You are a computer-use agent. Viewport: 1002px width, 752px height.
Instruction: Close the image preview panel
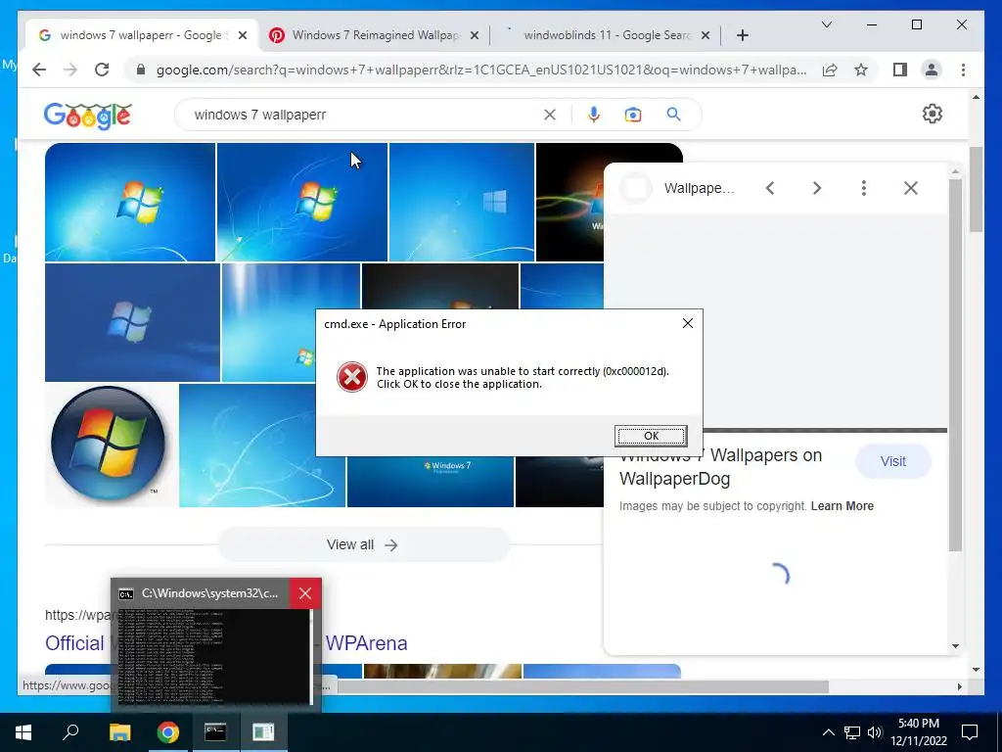[x=911, y=188]
